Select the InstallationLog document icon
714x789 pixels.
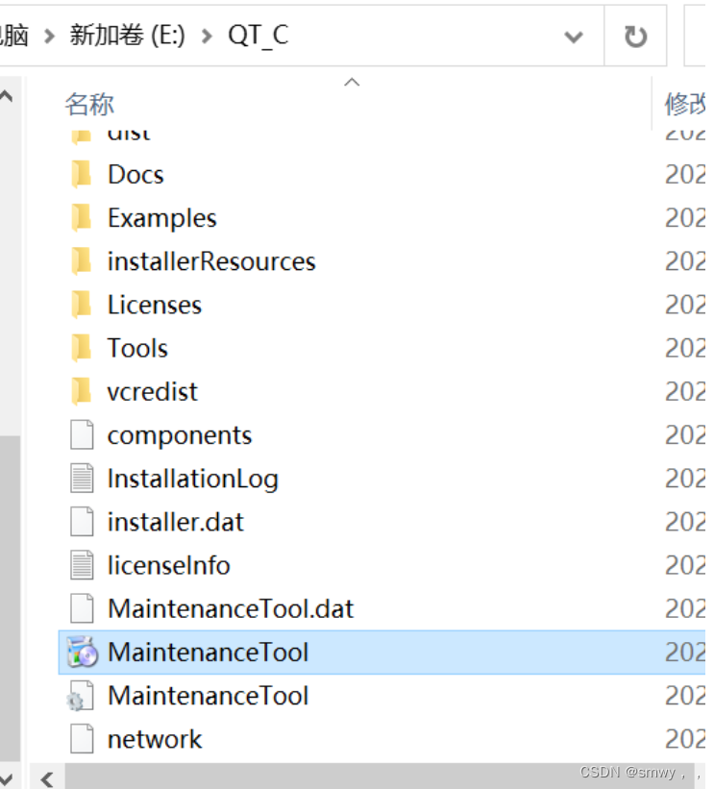pos(81,478)
